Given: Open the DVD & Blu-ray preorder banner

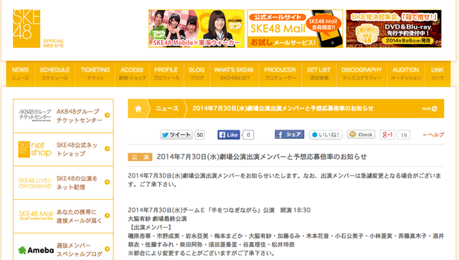Looking at the screenshot, I should (x=394, y=29).
